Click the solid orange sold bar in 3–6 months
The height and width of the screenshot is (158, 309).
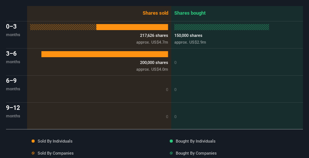point(105,54)
